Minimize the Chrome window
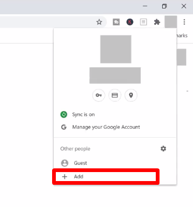 click(145, 6)
